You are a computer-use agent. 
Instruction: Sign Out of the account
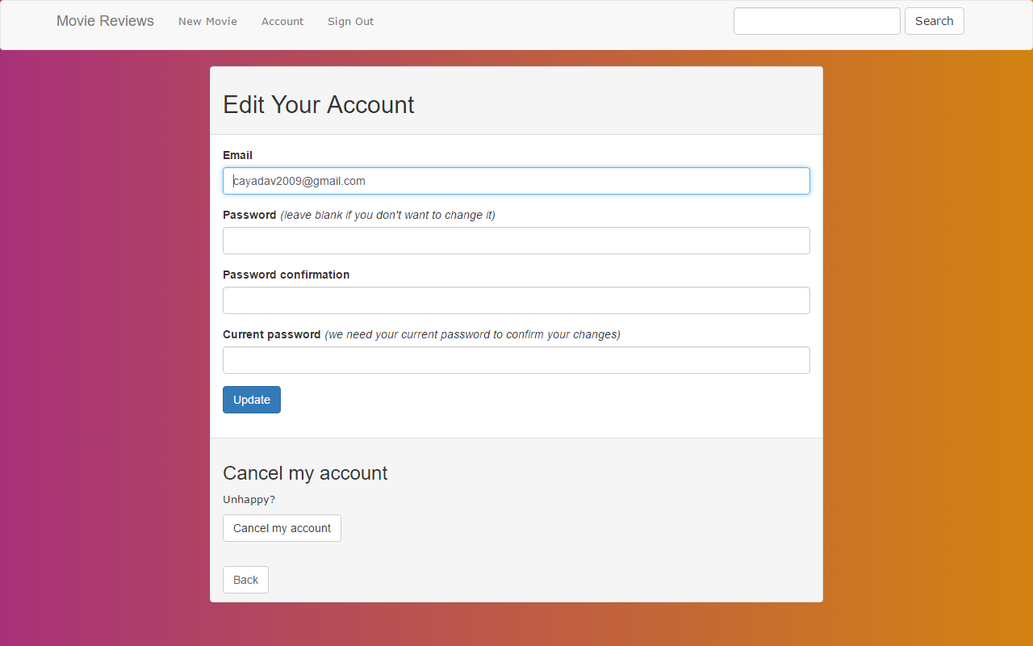pyautogui.click(x=350, y=22)
